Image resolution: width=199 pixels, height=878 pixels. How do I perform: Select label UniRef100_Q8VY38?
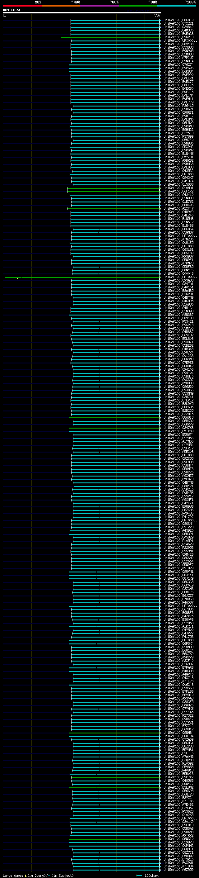pos(178,44)
